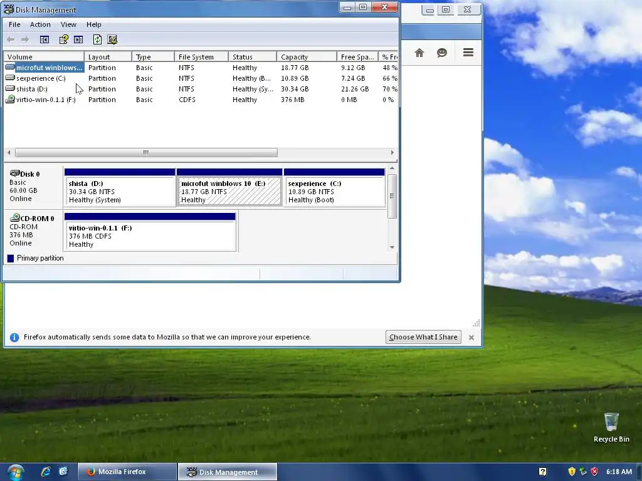The image size is (642, 481).
Task: Dismiss Firefox data notification bar
Action: [471, 338]
